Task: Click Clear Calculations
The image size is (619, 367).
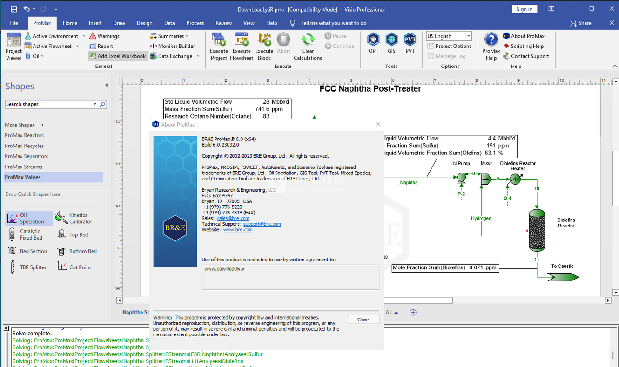Action: pos(308,47)
